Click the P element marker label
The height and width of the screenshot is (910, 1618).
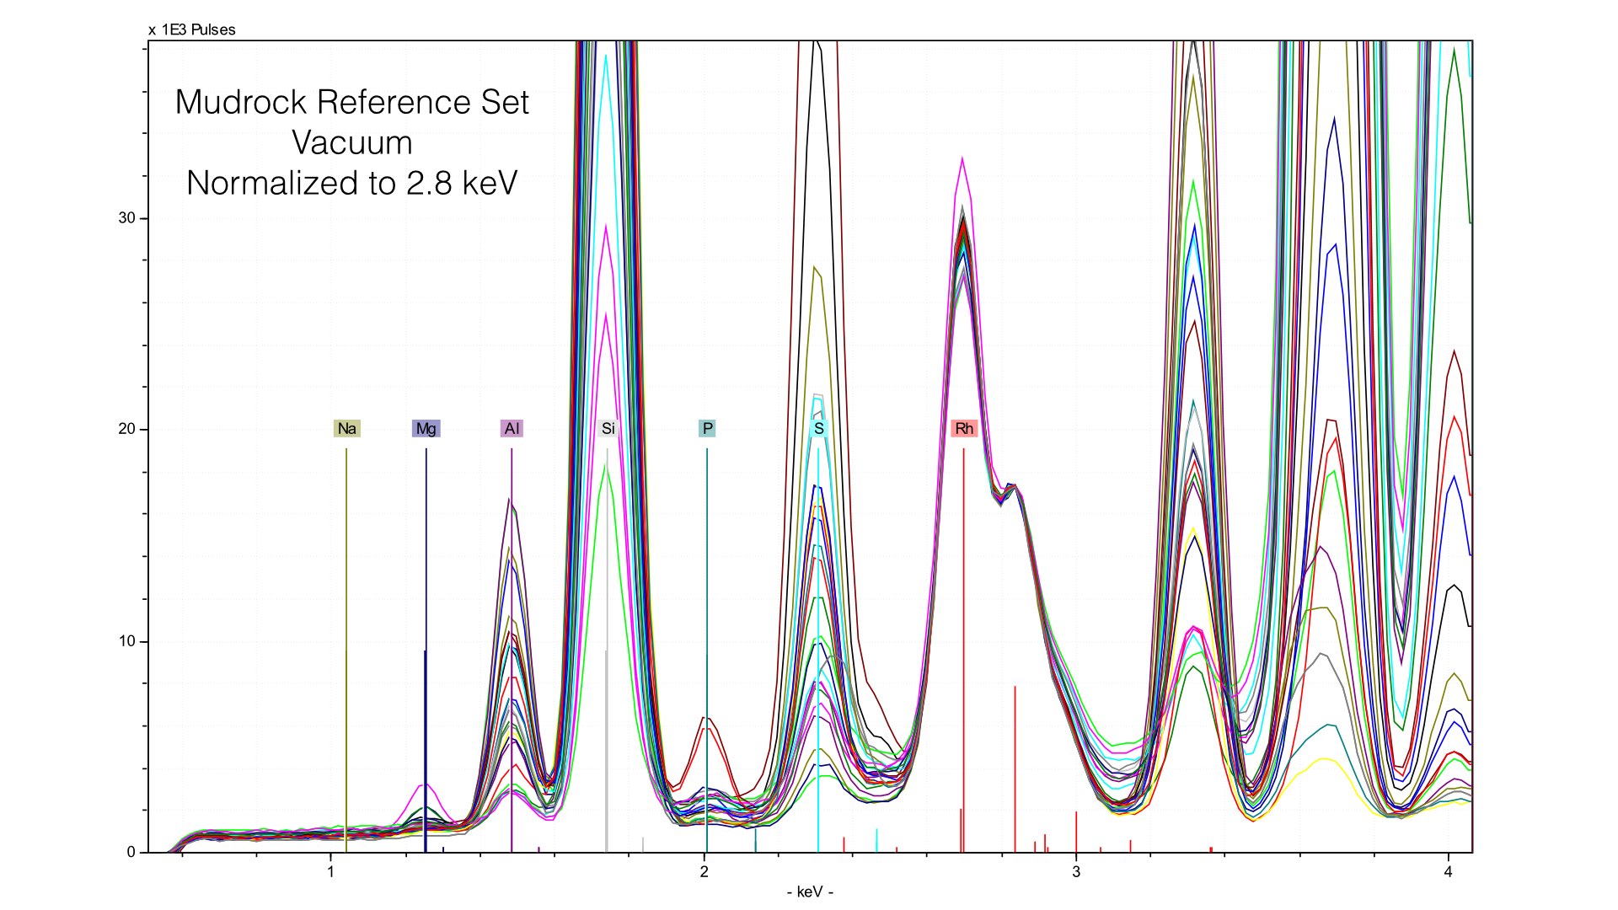coord(707,429)
